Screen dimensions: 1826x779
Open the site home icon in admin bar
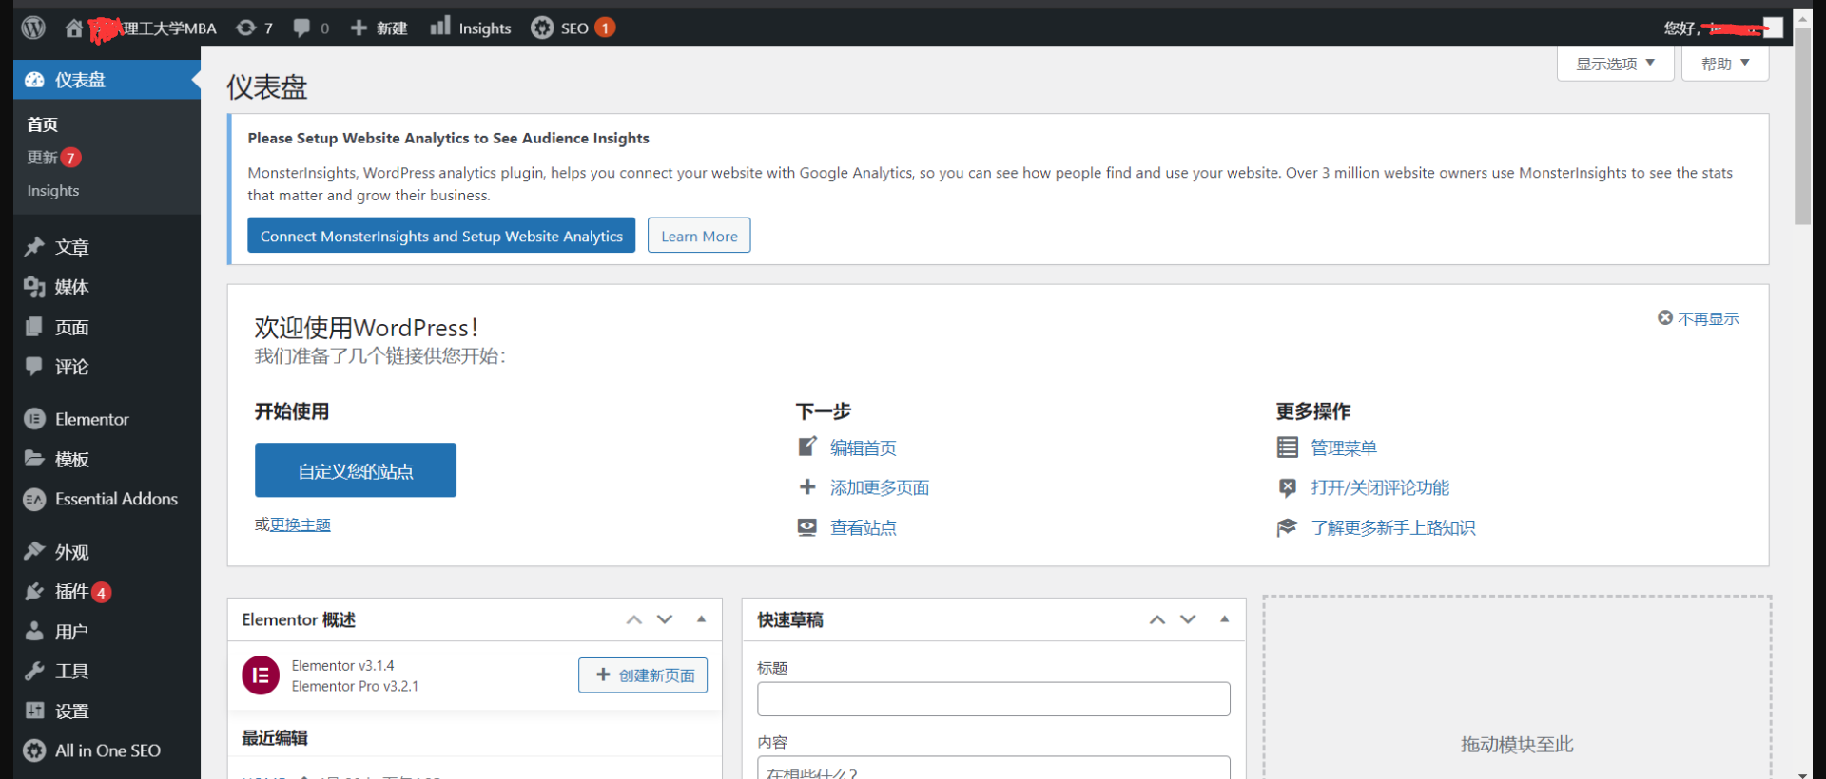[x=73, y=28]
